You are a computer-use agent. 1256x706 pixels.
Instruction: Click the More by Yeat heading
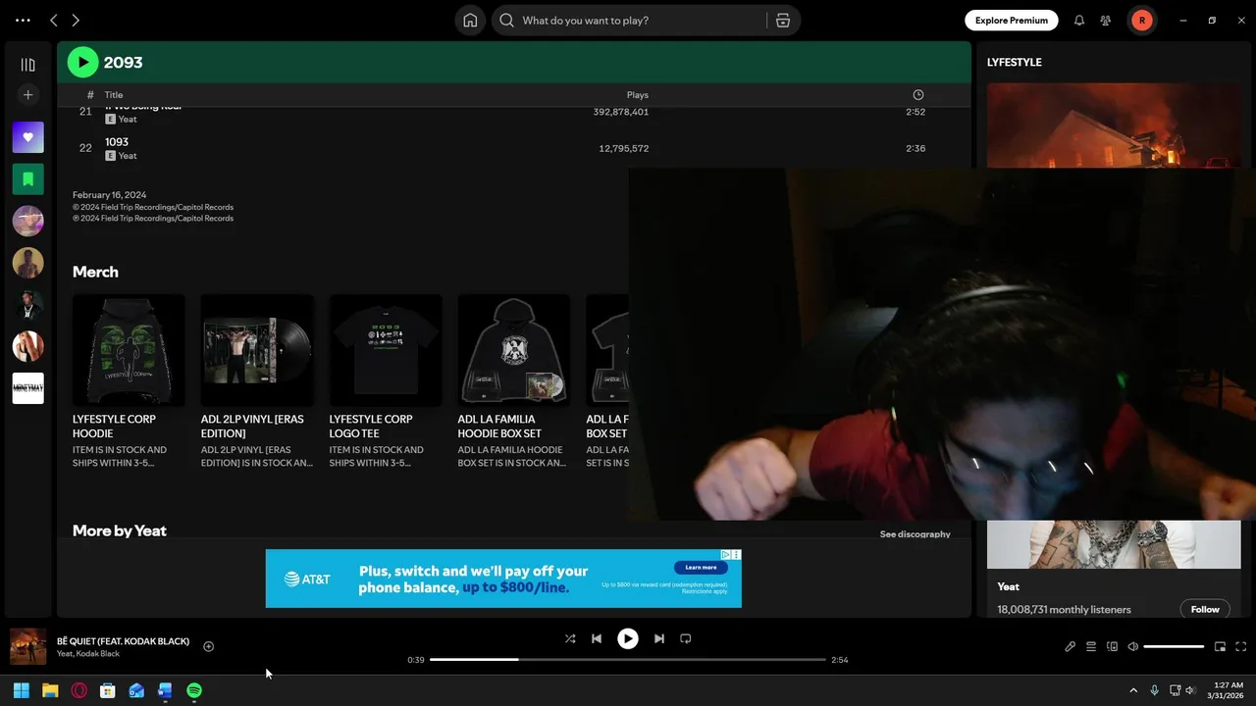coord(120,530)
